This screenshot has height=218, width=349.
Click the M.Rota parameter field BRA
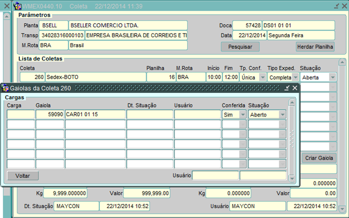point(54,45)
